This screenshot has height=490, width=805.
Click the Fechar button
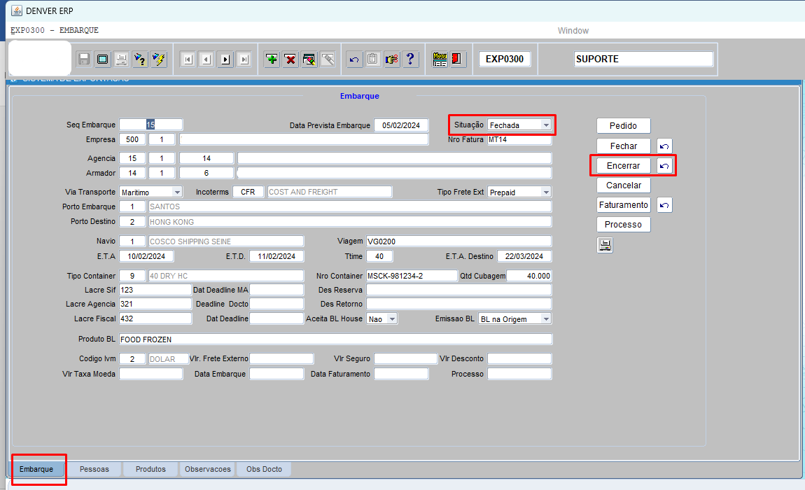[x=623, y=146]
